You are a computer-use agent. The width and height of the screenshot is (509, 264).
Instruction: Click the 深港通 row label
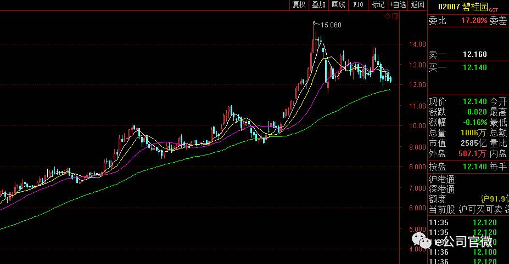click(442, 190)
